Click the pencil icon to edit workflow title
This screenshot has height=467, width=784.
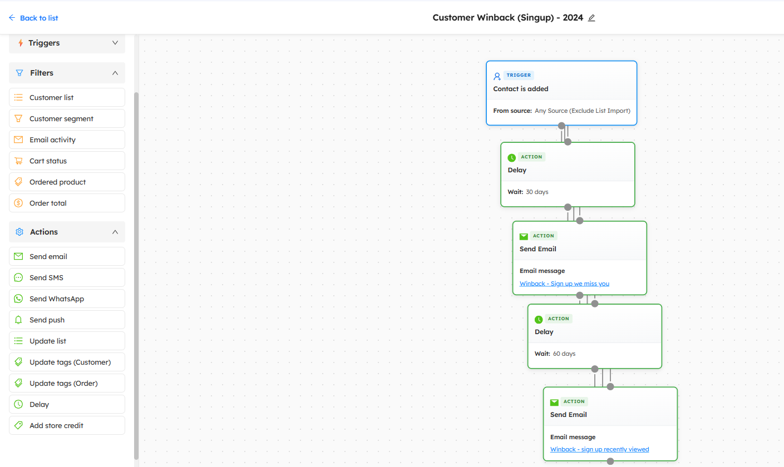tap(591, 18)
